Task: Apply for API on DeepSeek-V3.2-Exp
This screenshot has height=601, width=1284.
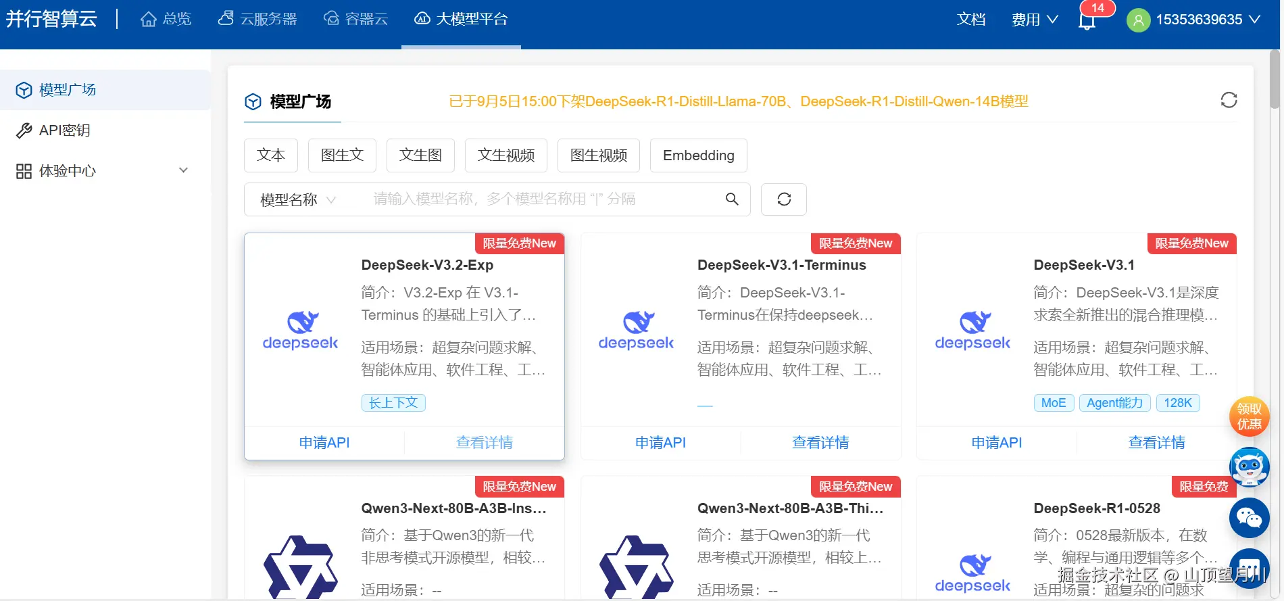Action: point(324,442)
